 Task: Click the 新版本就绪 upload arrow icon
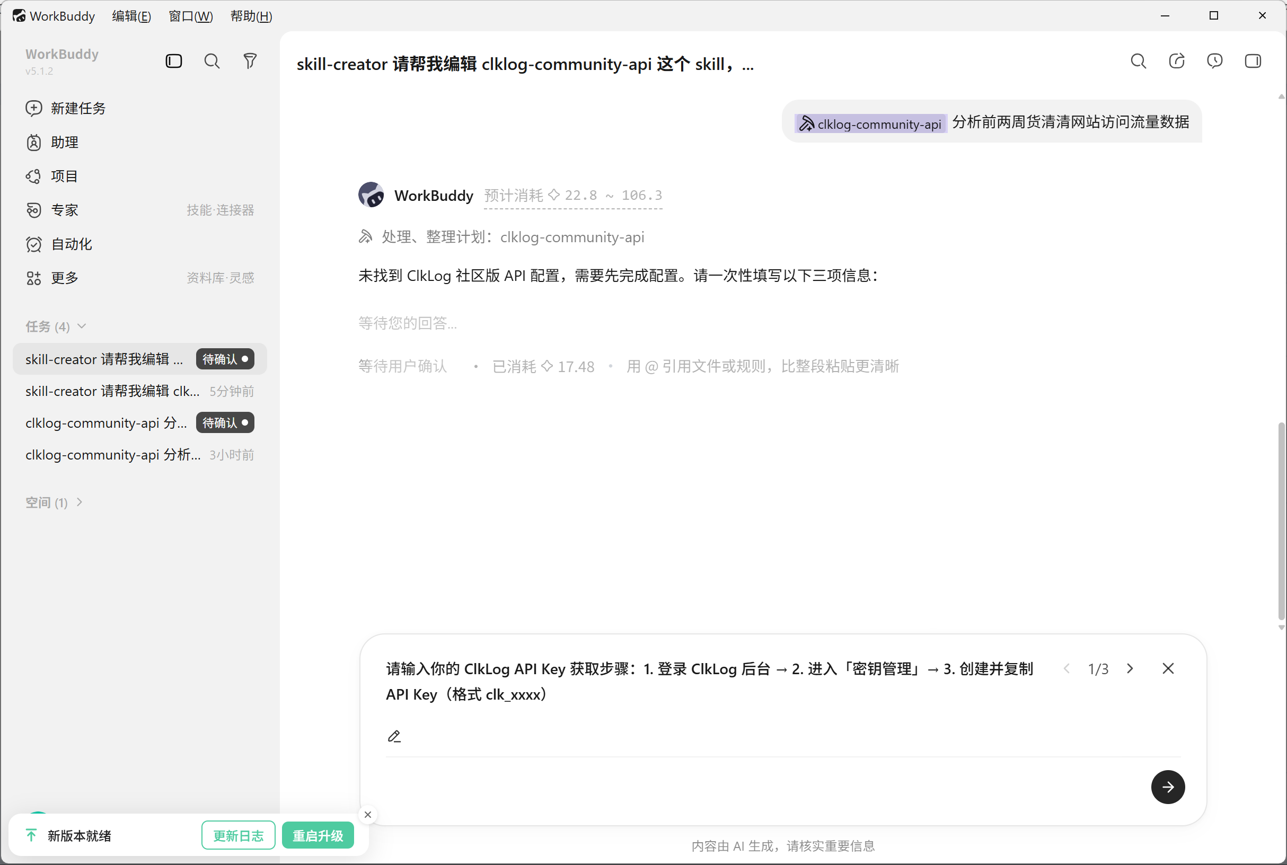(31, 836)
